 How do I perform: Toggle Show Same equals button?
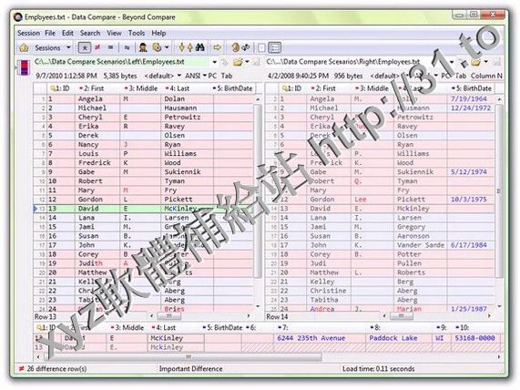pos(110,47)
